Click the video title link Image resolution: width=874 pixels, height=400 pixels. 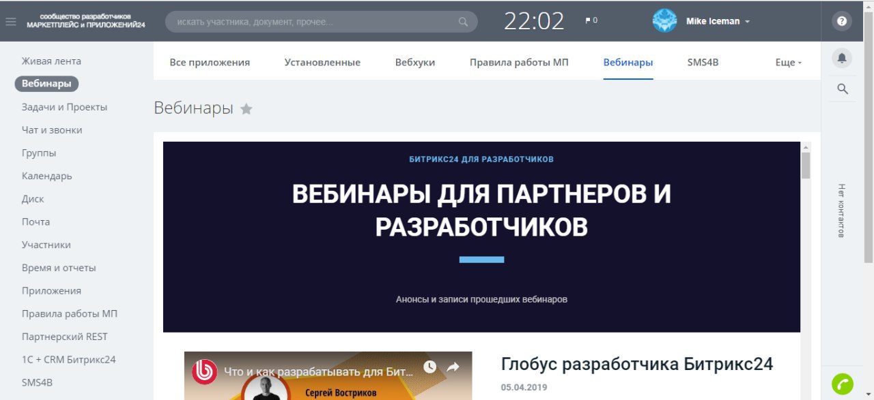[x=319, y=373]
